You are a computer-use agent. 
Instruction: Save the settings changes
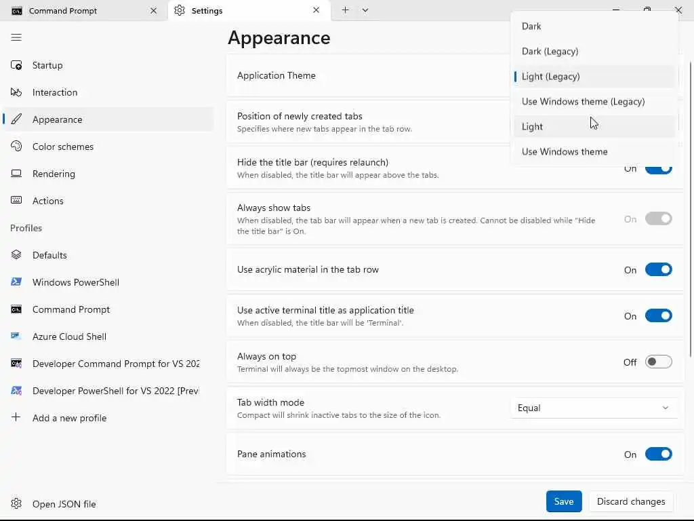[563, 501]
